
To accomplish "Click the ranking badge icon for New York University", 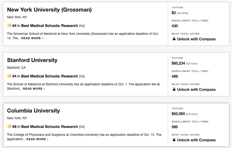I will point(9,26).
